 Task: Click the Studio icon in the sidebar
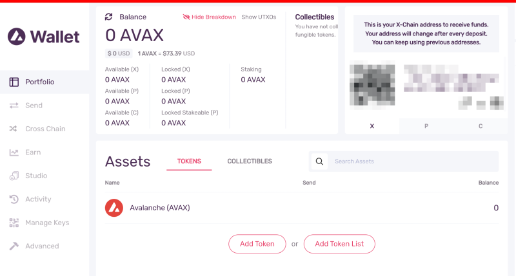pyautogui.click(x=14, y=176)
